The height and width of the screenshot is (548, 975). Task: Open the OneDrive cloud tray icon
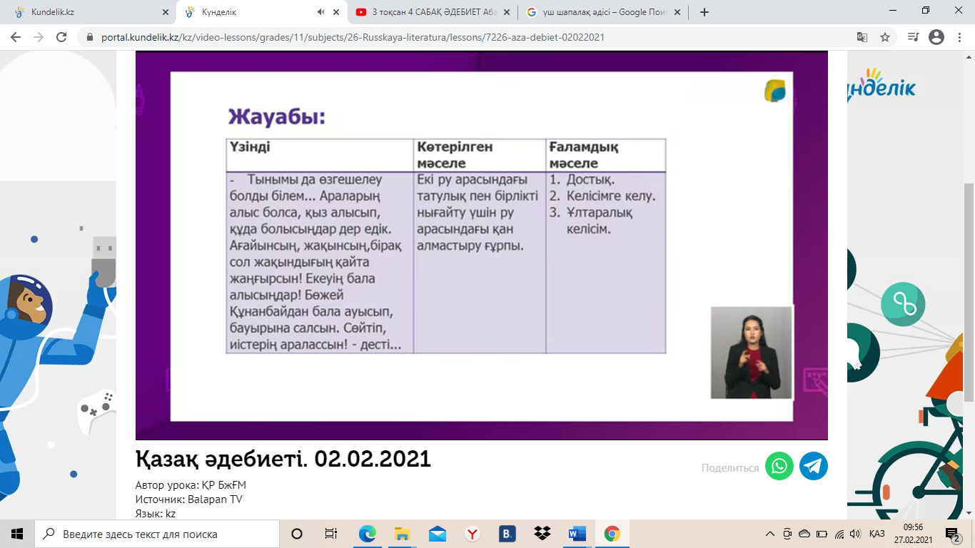[x=804, y=534]
